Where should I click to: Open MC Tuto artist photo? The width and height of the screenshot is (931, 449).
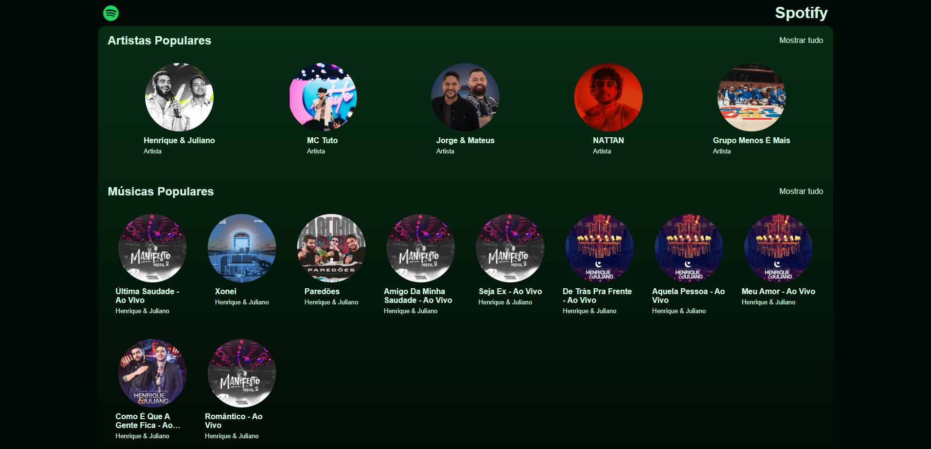(x=323, y=97)
